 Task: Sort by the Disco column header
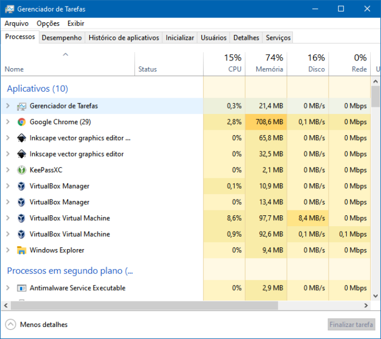tap(308, 64)
